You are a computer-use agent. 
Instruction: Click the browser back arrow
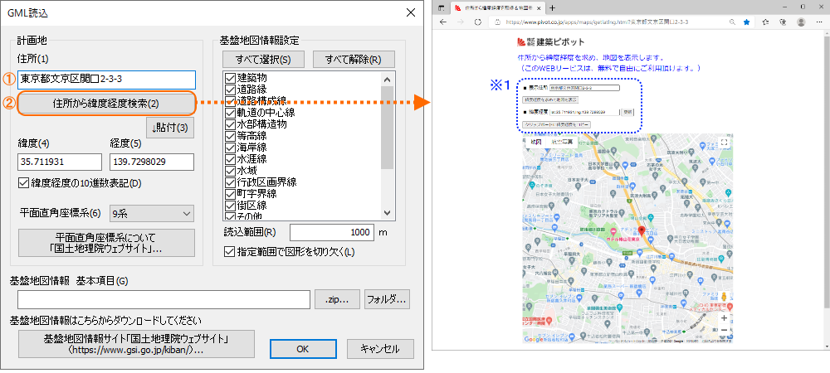[443, 22]
